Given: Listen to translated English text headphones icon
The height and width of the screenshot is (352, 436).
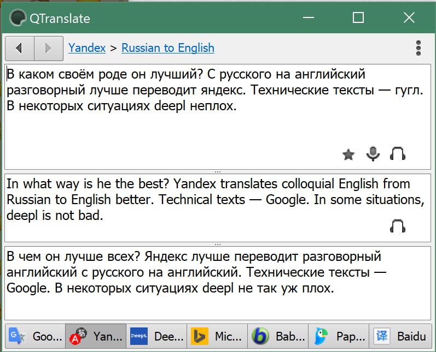Looking at the screenshot, I should coord(398,226).
